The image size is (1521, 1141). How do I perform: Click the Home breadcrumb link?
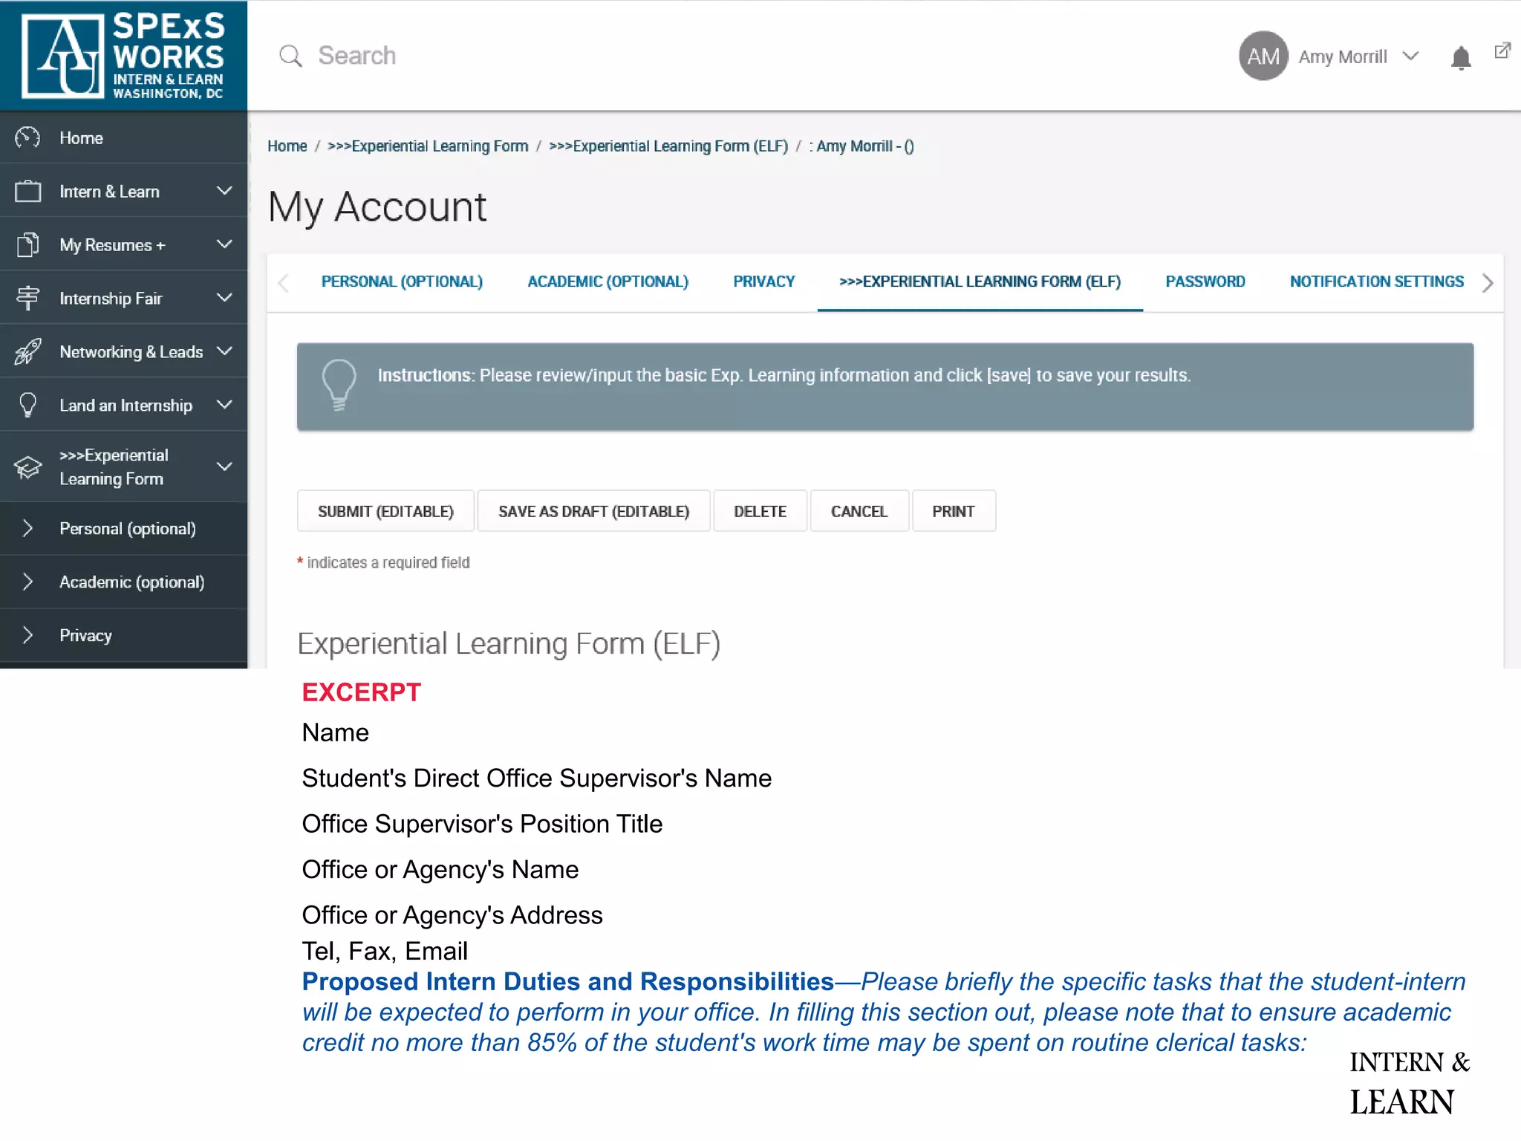tap(287, 146)
